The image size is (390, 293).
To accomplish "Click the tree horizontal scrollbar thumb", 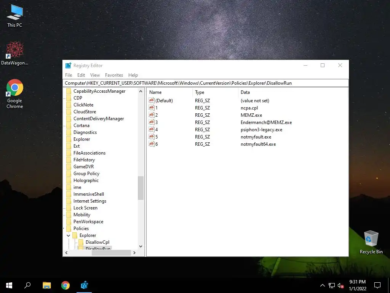I will pyautogui.click(x=112, y=253).
